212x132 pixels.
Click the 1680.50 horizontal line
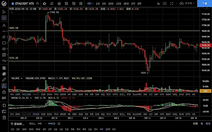[104, 31]
